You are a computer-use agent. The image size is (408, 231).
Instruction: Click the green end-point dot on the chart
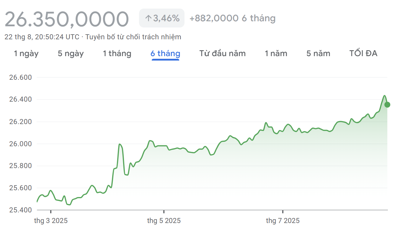pos(387,105)
